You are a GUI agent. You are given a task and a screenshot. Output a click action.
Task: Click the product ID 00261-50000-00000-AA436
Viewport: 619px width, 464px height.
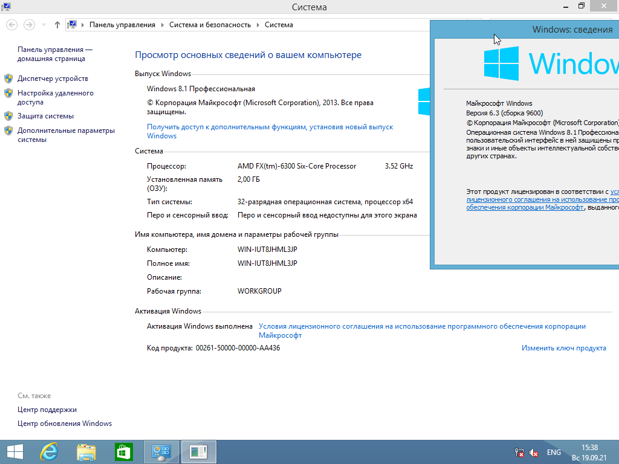(x=238, y=348)
